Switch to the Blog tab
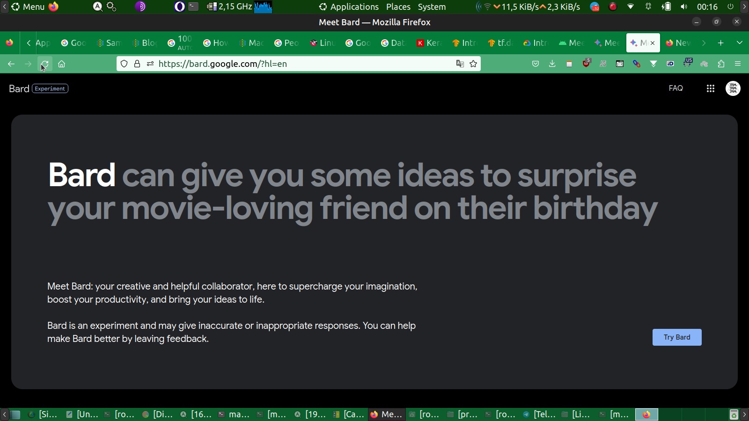 pos(144,43)
